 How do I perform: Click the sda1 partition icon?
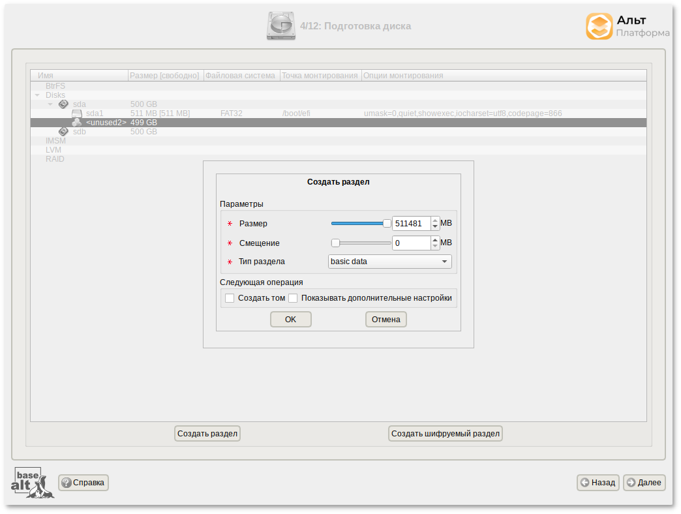[77, 113]
